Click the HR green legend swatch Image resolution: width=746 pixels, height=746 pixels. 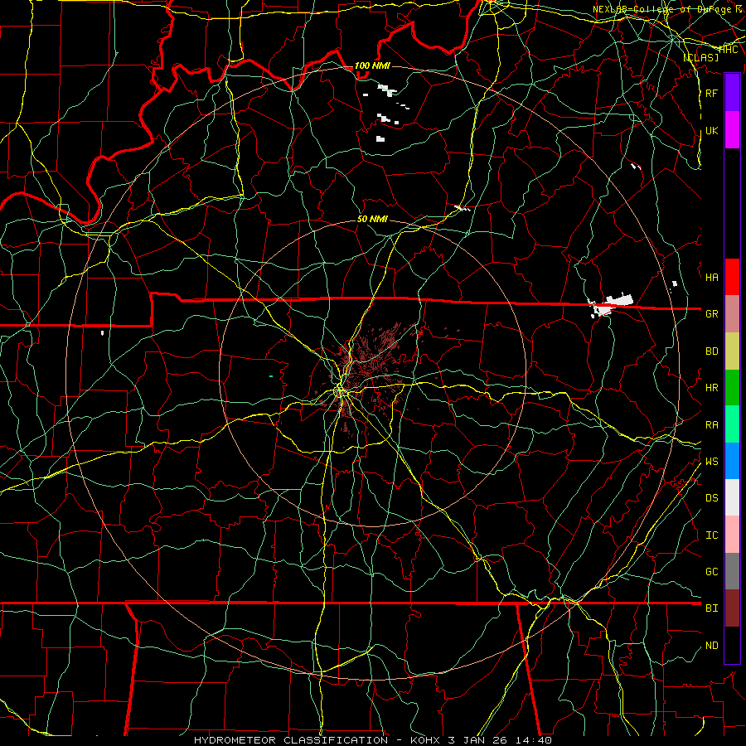point(732,388)
